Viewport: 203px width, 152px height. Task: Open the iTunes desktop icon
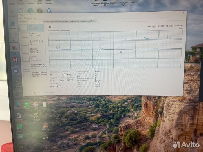[36, 105]
